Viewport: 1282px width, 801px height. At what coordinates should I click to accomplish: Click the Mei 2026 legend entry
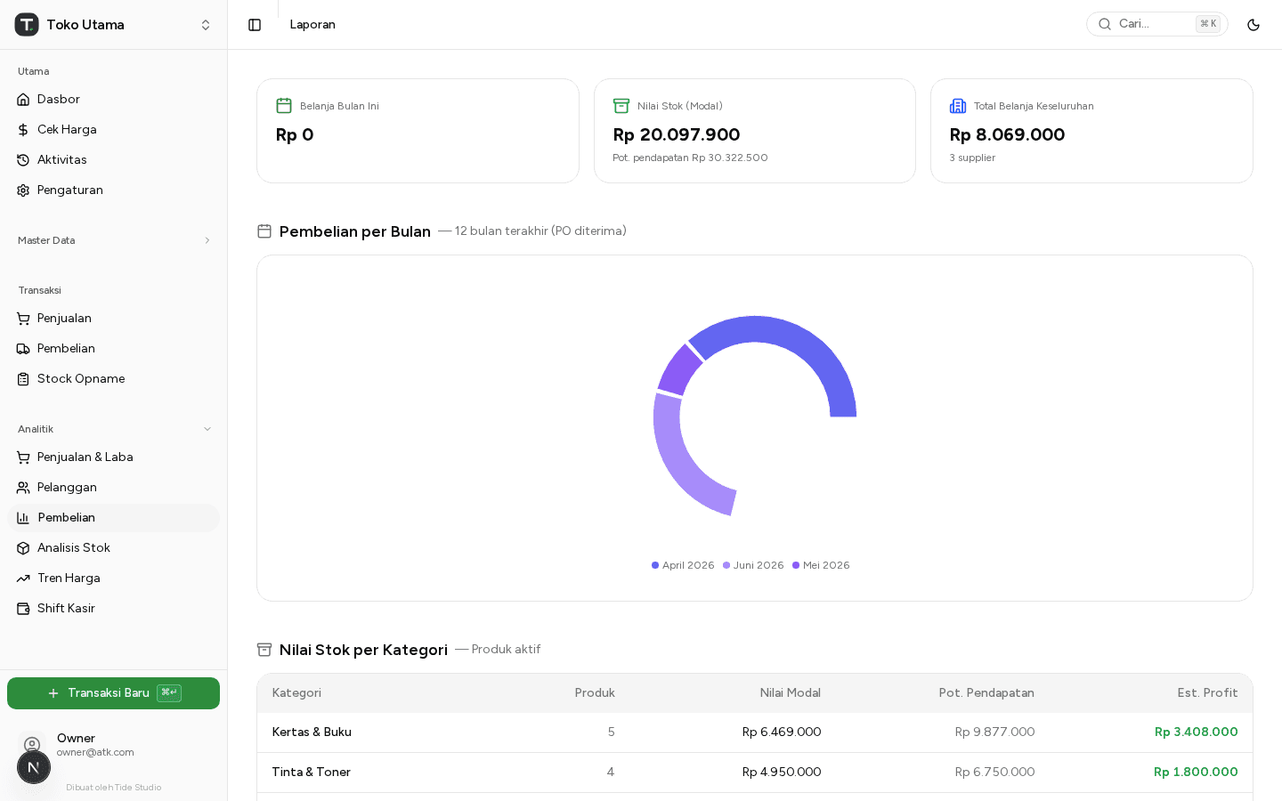click(821, 565)
